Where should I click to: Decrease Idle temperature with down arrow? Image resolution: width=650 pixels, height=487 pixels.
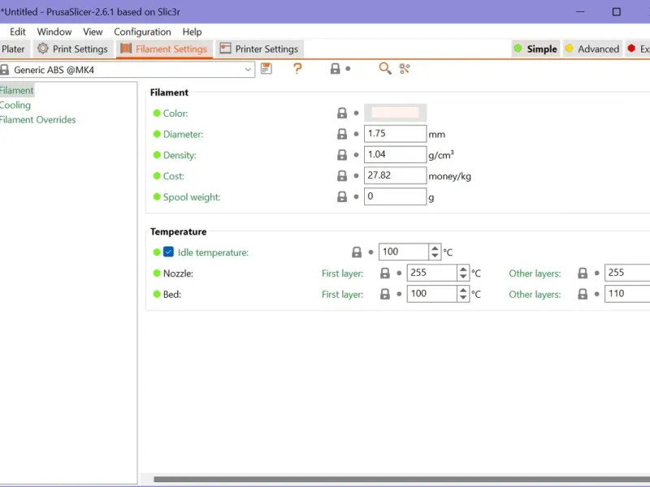tap(435, 256)
